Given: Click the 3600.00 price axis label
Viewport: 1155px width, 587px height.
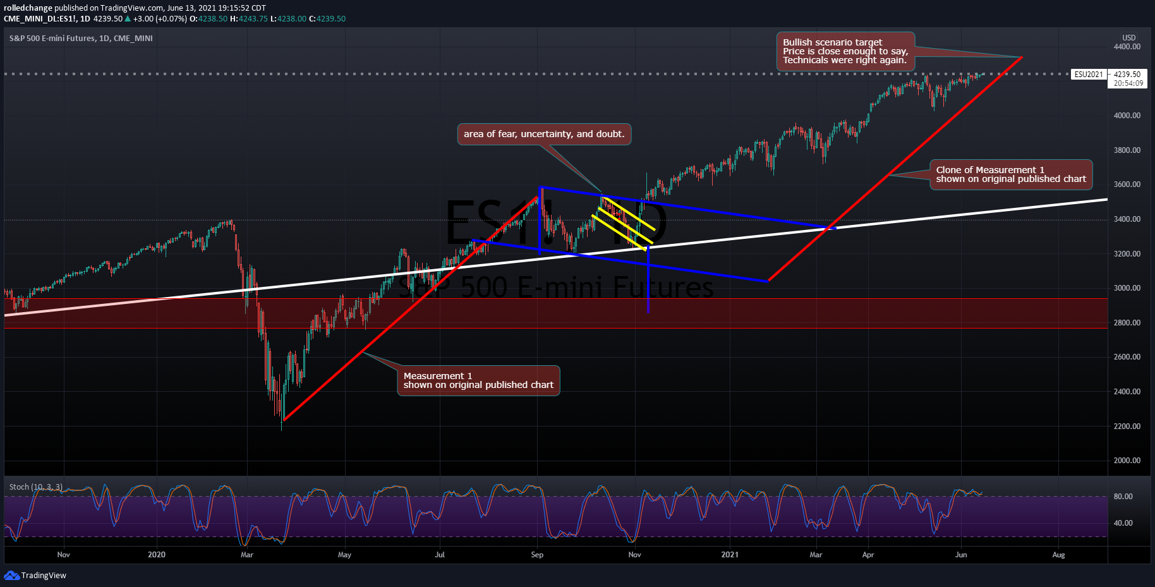Looking at the screenshot, I should click(x=1127, y=185).
